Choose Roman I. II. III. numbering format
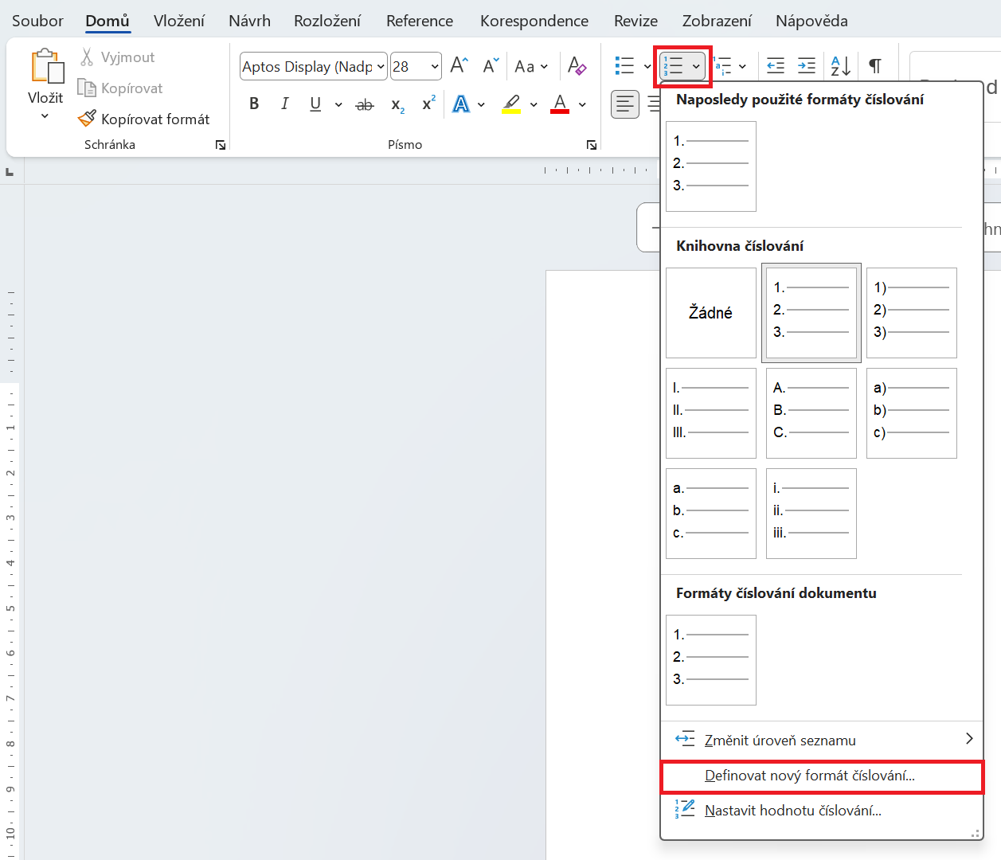 tap(711, 413)
